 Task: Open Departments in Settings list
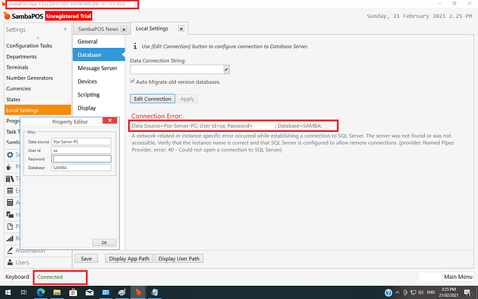pos(21,57)
